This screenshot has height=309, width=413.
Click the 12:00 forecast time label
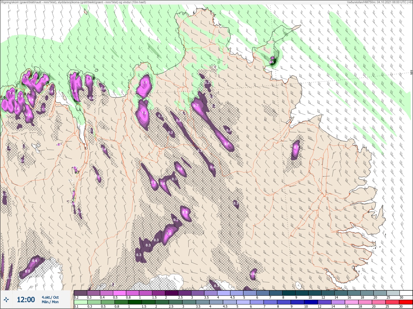pos(26,300)
